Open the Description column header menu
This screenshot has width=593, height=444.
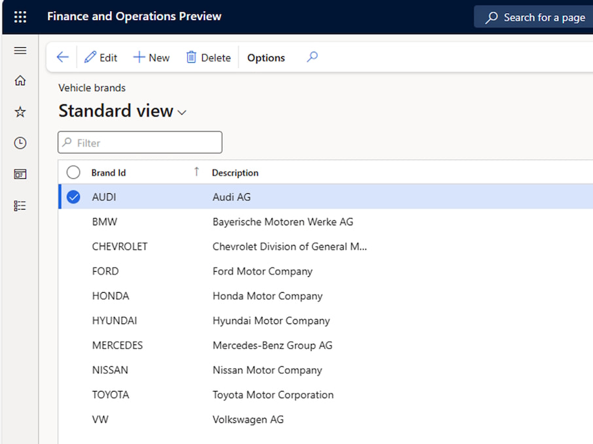[235, 173]
